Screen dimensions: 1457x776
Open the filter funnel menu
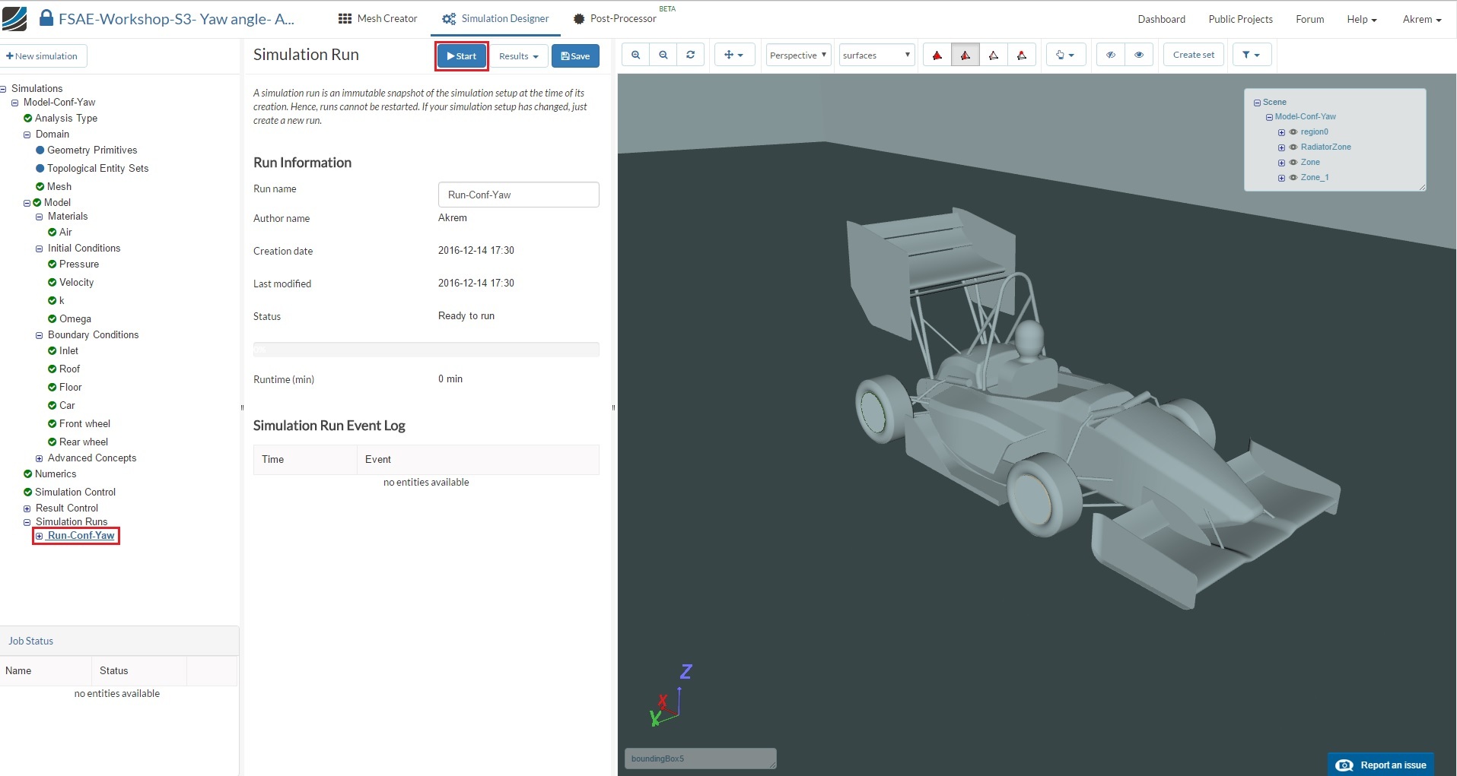tap(1251, 55)
